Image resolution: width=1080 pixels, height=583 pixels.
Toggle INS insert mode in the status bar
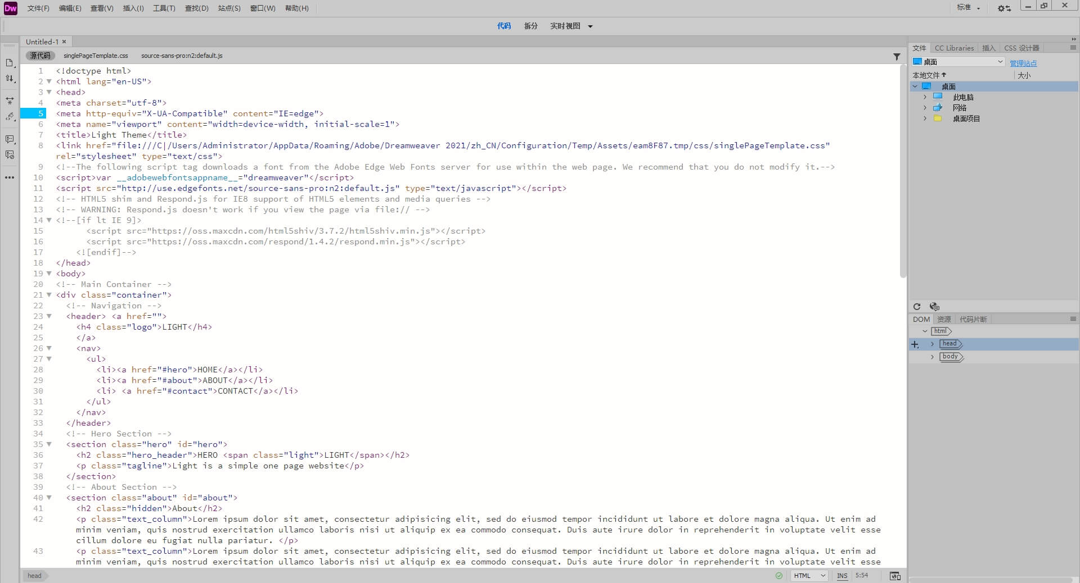coord(842,576)
